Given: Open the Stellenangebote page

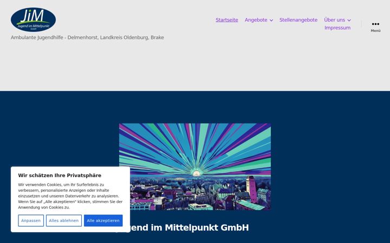Looking at the screenshot, I should pos(298,20).
